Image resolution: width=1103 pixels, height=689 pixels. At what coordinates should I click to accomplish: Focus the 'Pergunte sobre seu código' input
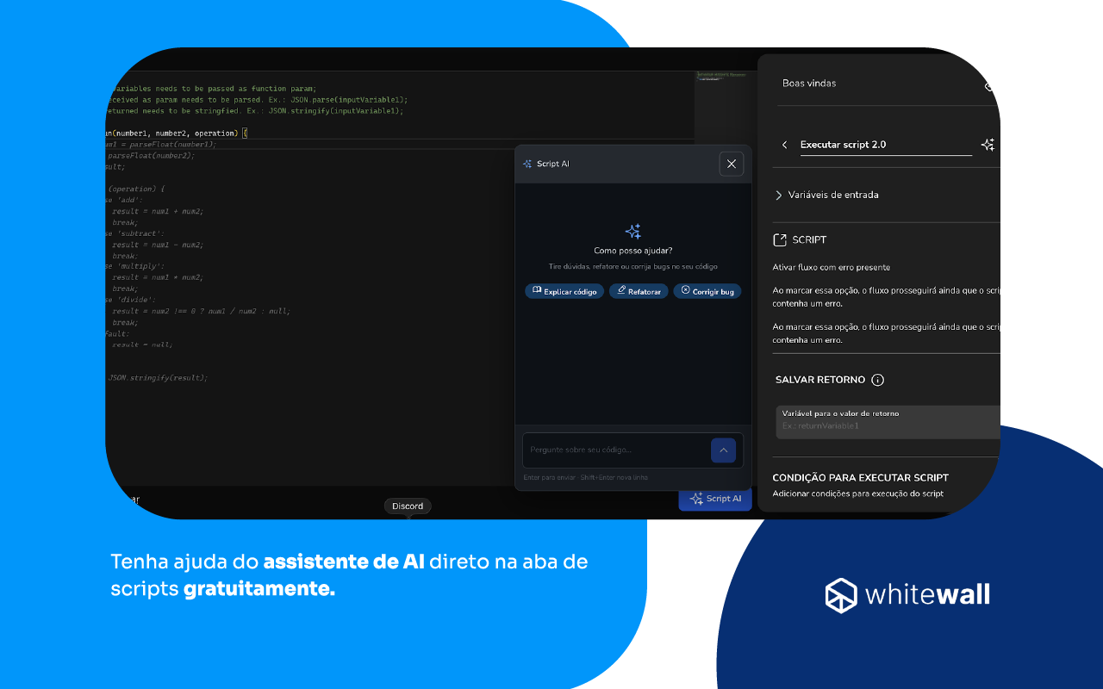(617, 450)
